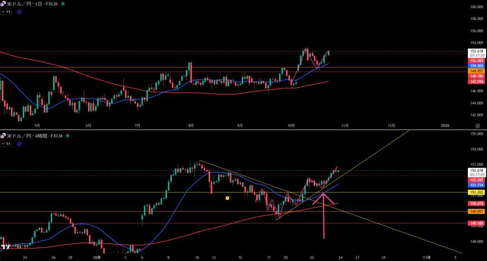Click the yellow 151.202 price label
The height and width of the screenshot is (261, 487).
[477, 192]
